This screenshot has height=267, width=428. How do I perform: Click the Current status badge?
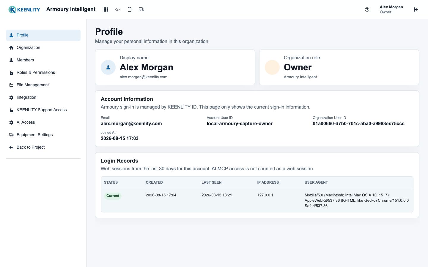click(113, 196)
